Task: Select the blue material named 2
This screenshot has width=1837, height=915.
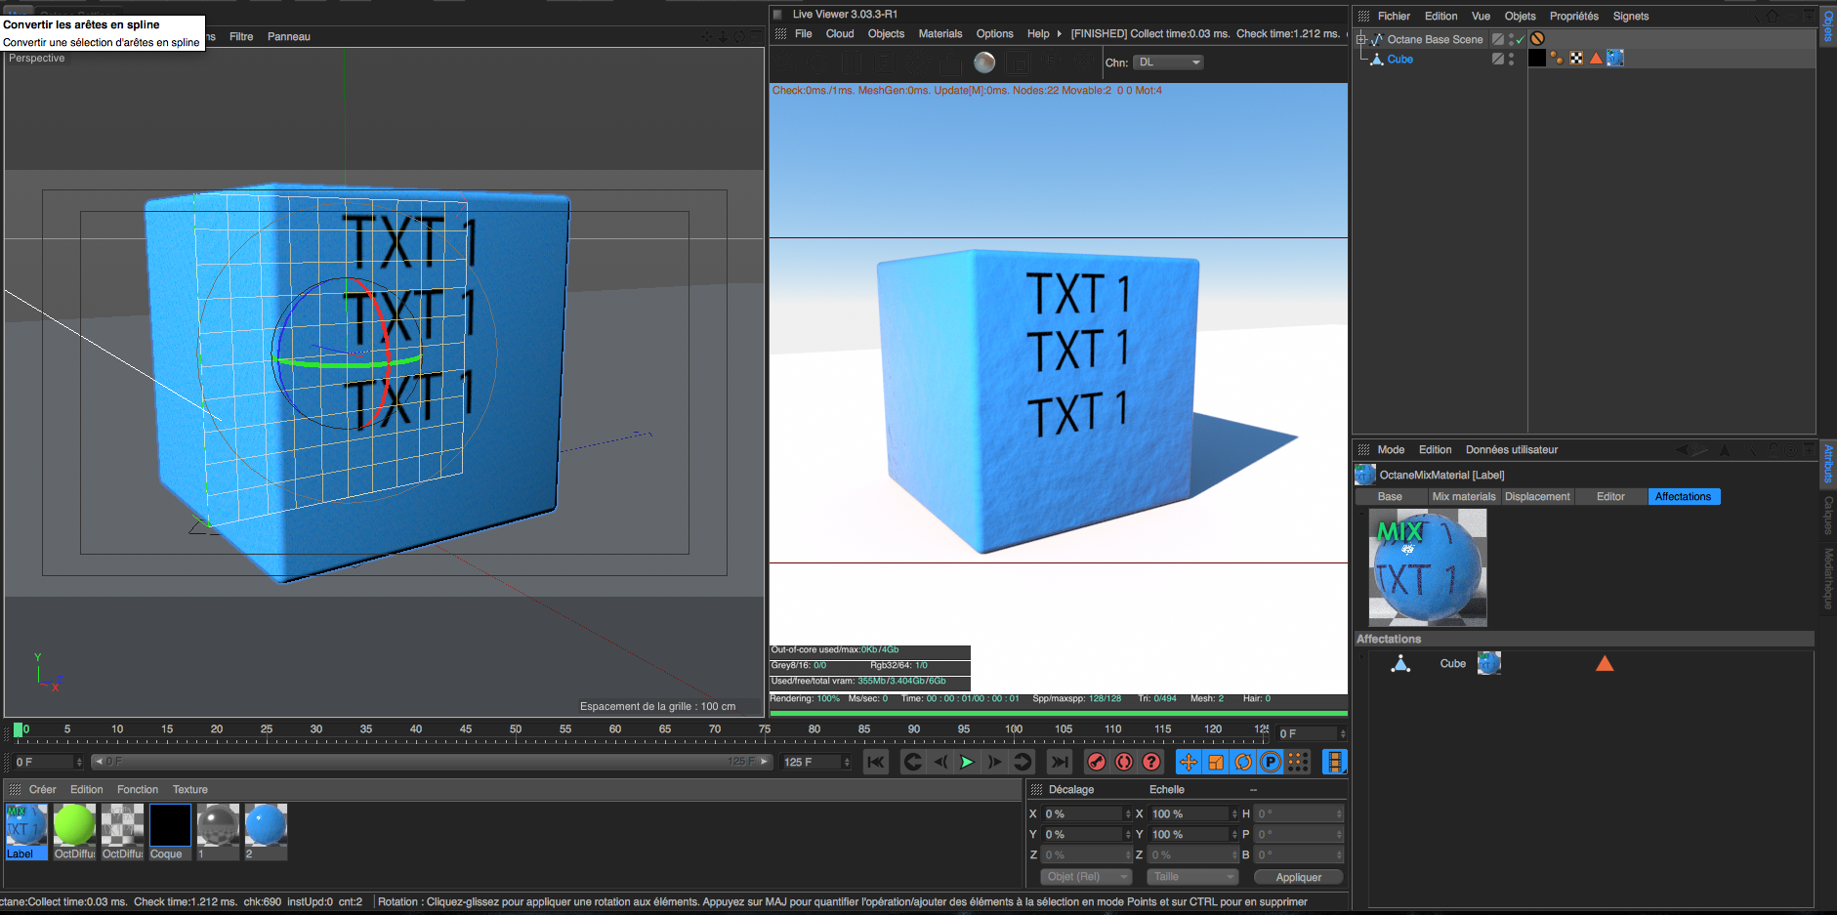Action: tap(266, 832)
